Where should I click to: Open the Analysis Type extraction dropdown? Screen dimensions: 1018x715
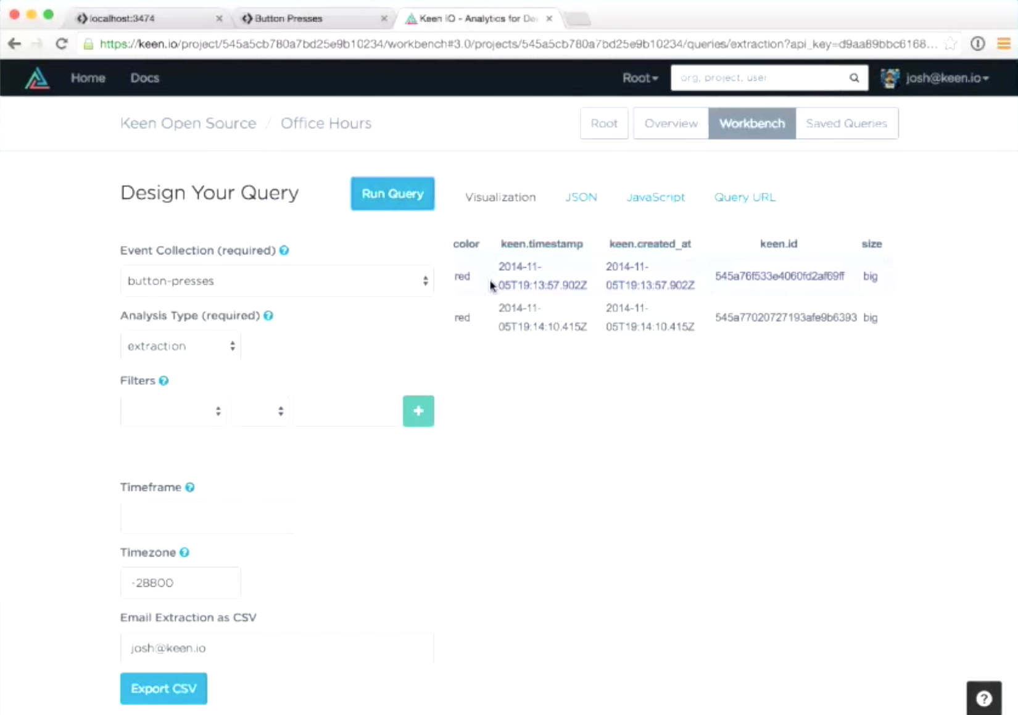point(180,346)
